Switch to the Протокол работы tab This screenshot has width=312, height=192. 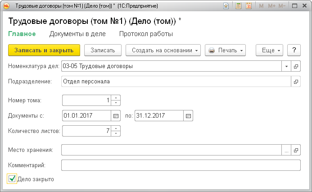click(x=146, y=34)
